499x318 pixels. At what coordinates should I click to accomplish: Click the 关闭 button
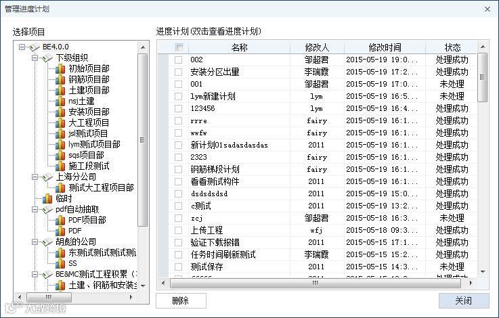click(x=464, y=300)
